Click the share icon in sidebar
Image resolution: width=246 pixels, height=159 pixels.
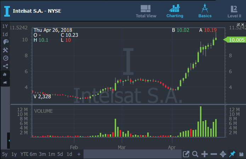click(x=6, y=66)
